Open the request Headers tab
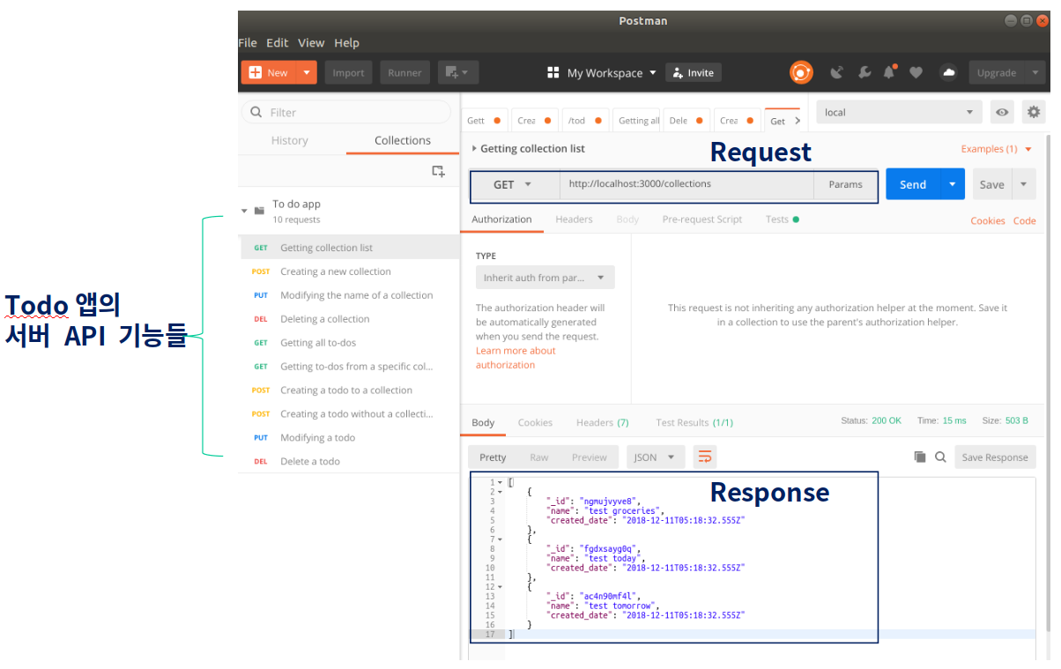The image size is (1061, 669). [574, 219]
